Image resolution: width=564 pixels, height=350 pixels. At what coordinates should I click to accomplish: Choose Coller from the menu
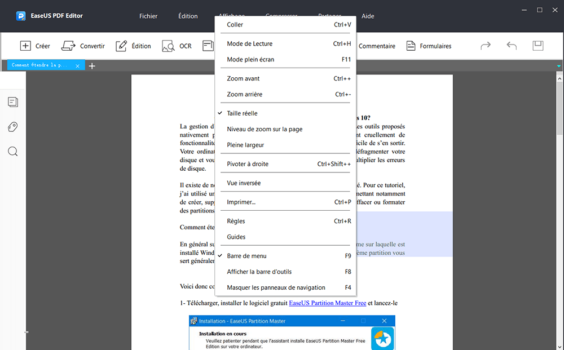(286, 24)
